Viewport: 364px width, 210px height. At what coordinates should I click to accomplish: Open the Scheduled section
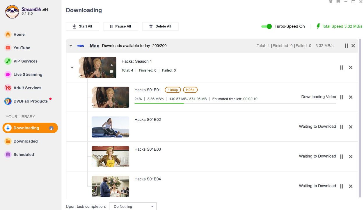[24, 155]
